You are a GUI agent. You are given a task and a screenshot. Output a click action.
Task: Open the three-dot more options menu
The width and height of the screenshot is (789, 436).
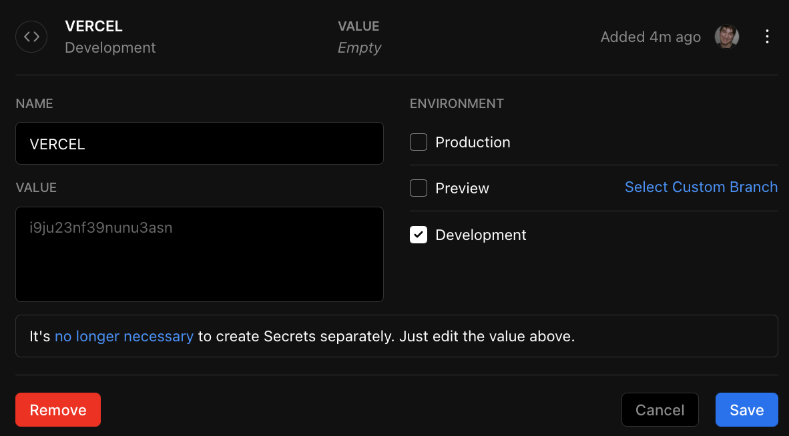767,37
